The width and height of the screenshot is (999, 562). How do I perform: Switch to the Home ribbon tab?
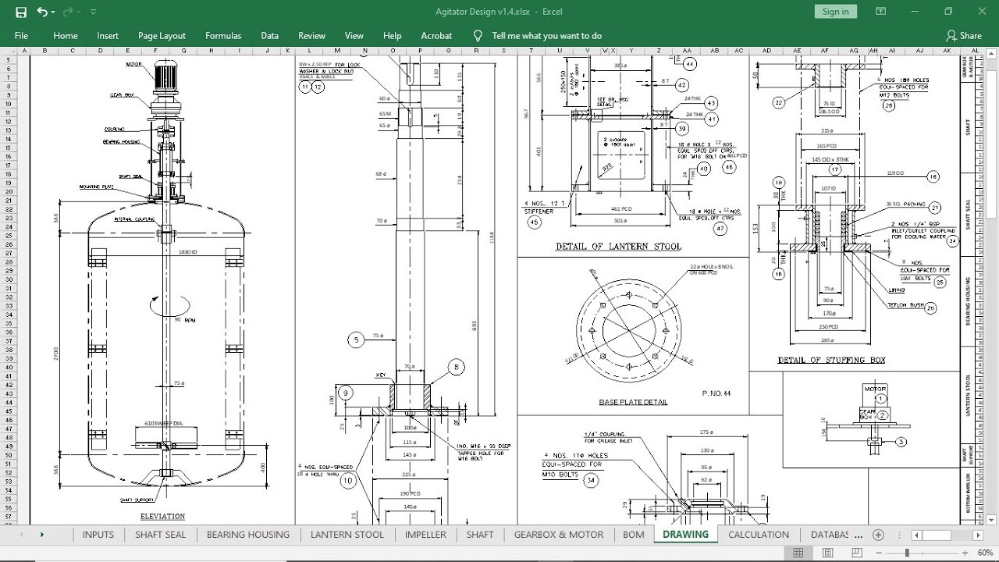[x=66, y=35]
